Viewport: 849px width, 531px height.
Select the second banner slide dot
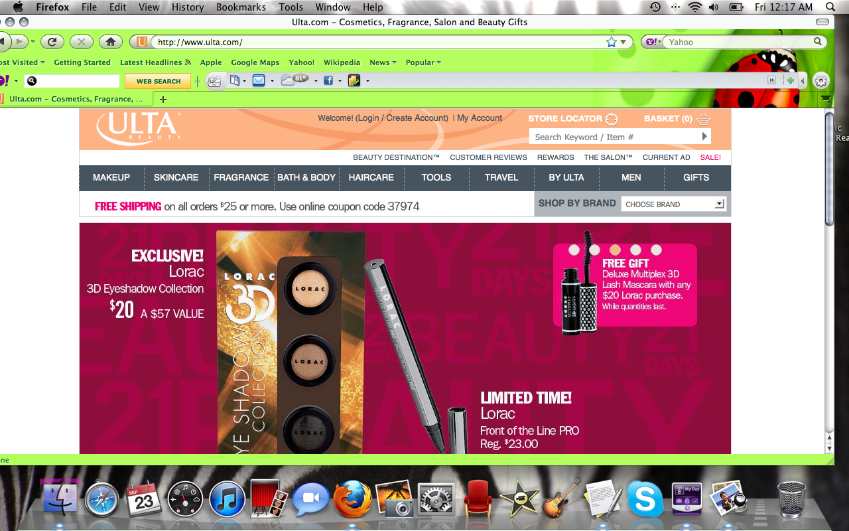(x=594, y=250)
